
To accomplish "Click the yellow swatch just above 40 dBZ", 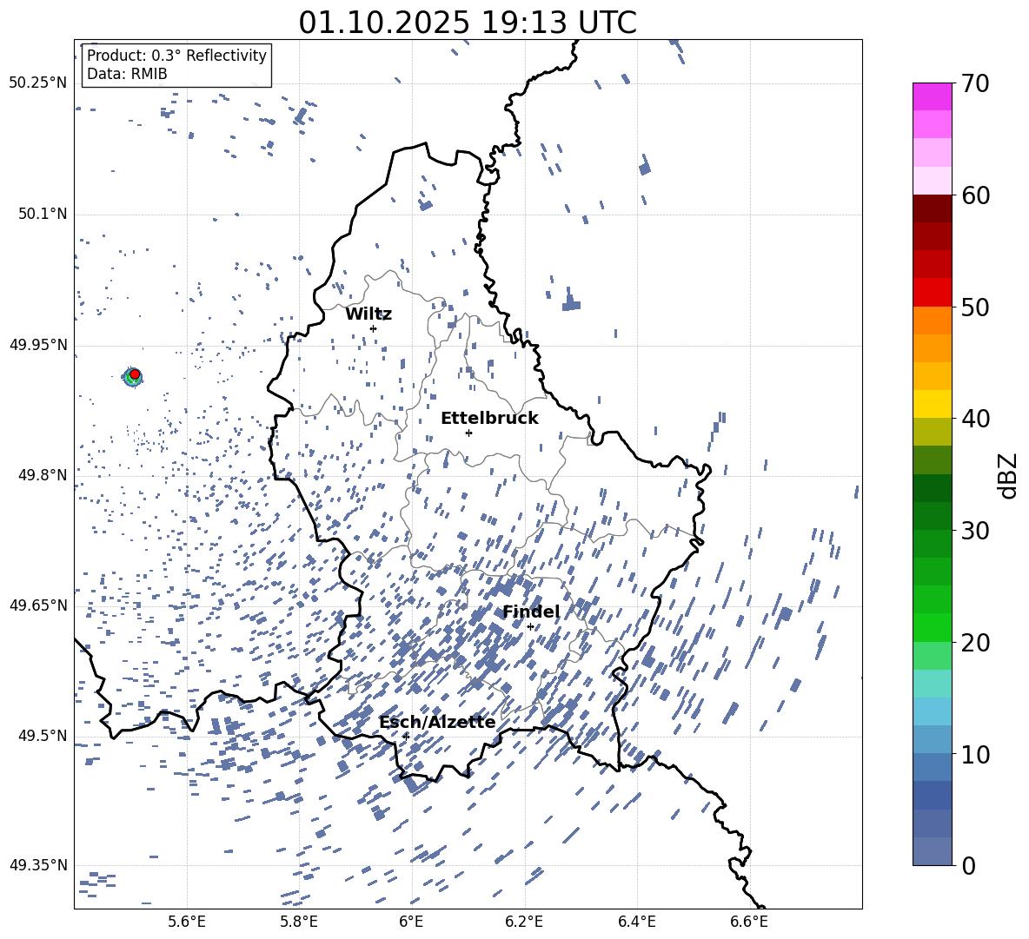I will (x=932, y=404).
